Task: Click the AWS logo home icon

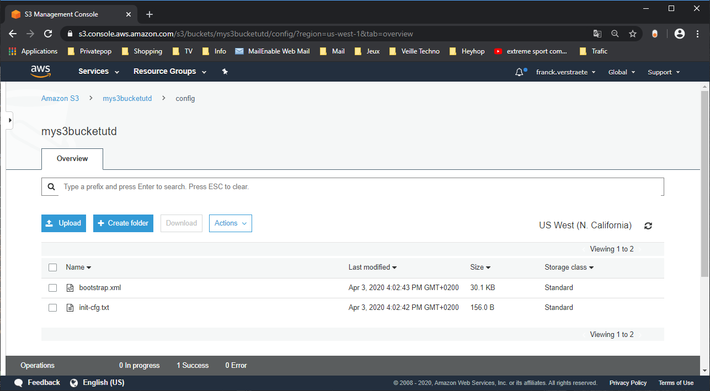Action: pyautogui.click(x=41, y=72)
